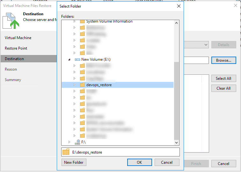241x172 pixels.
Task: Click last folder icon above F:\ drive
Action: (82, 135)
